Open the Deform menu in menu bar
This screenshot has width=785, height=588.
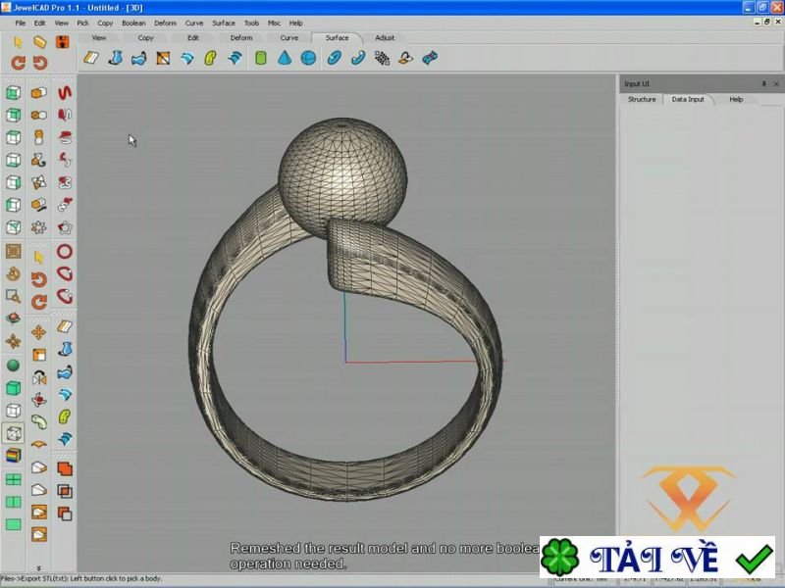(165, 23)
